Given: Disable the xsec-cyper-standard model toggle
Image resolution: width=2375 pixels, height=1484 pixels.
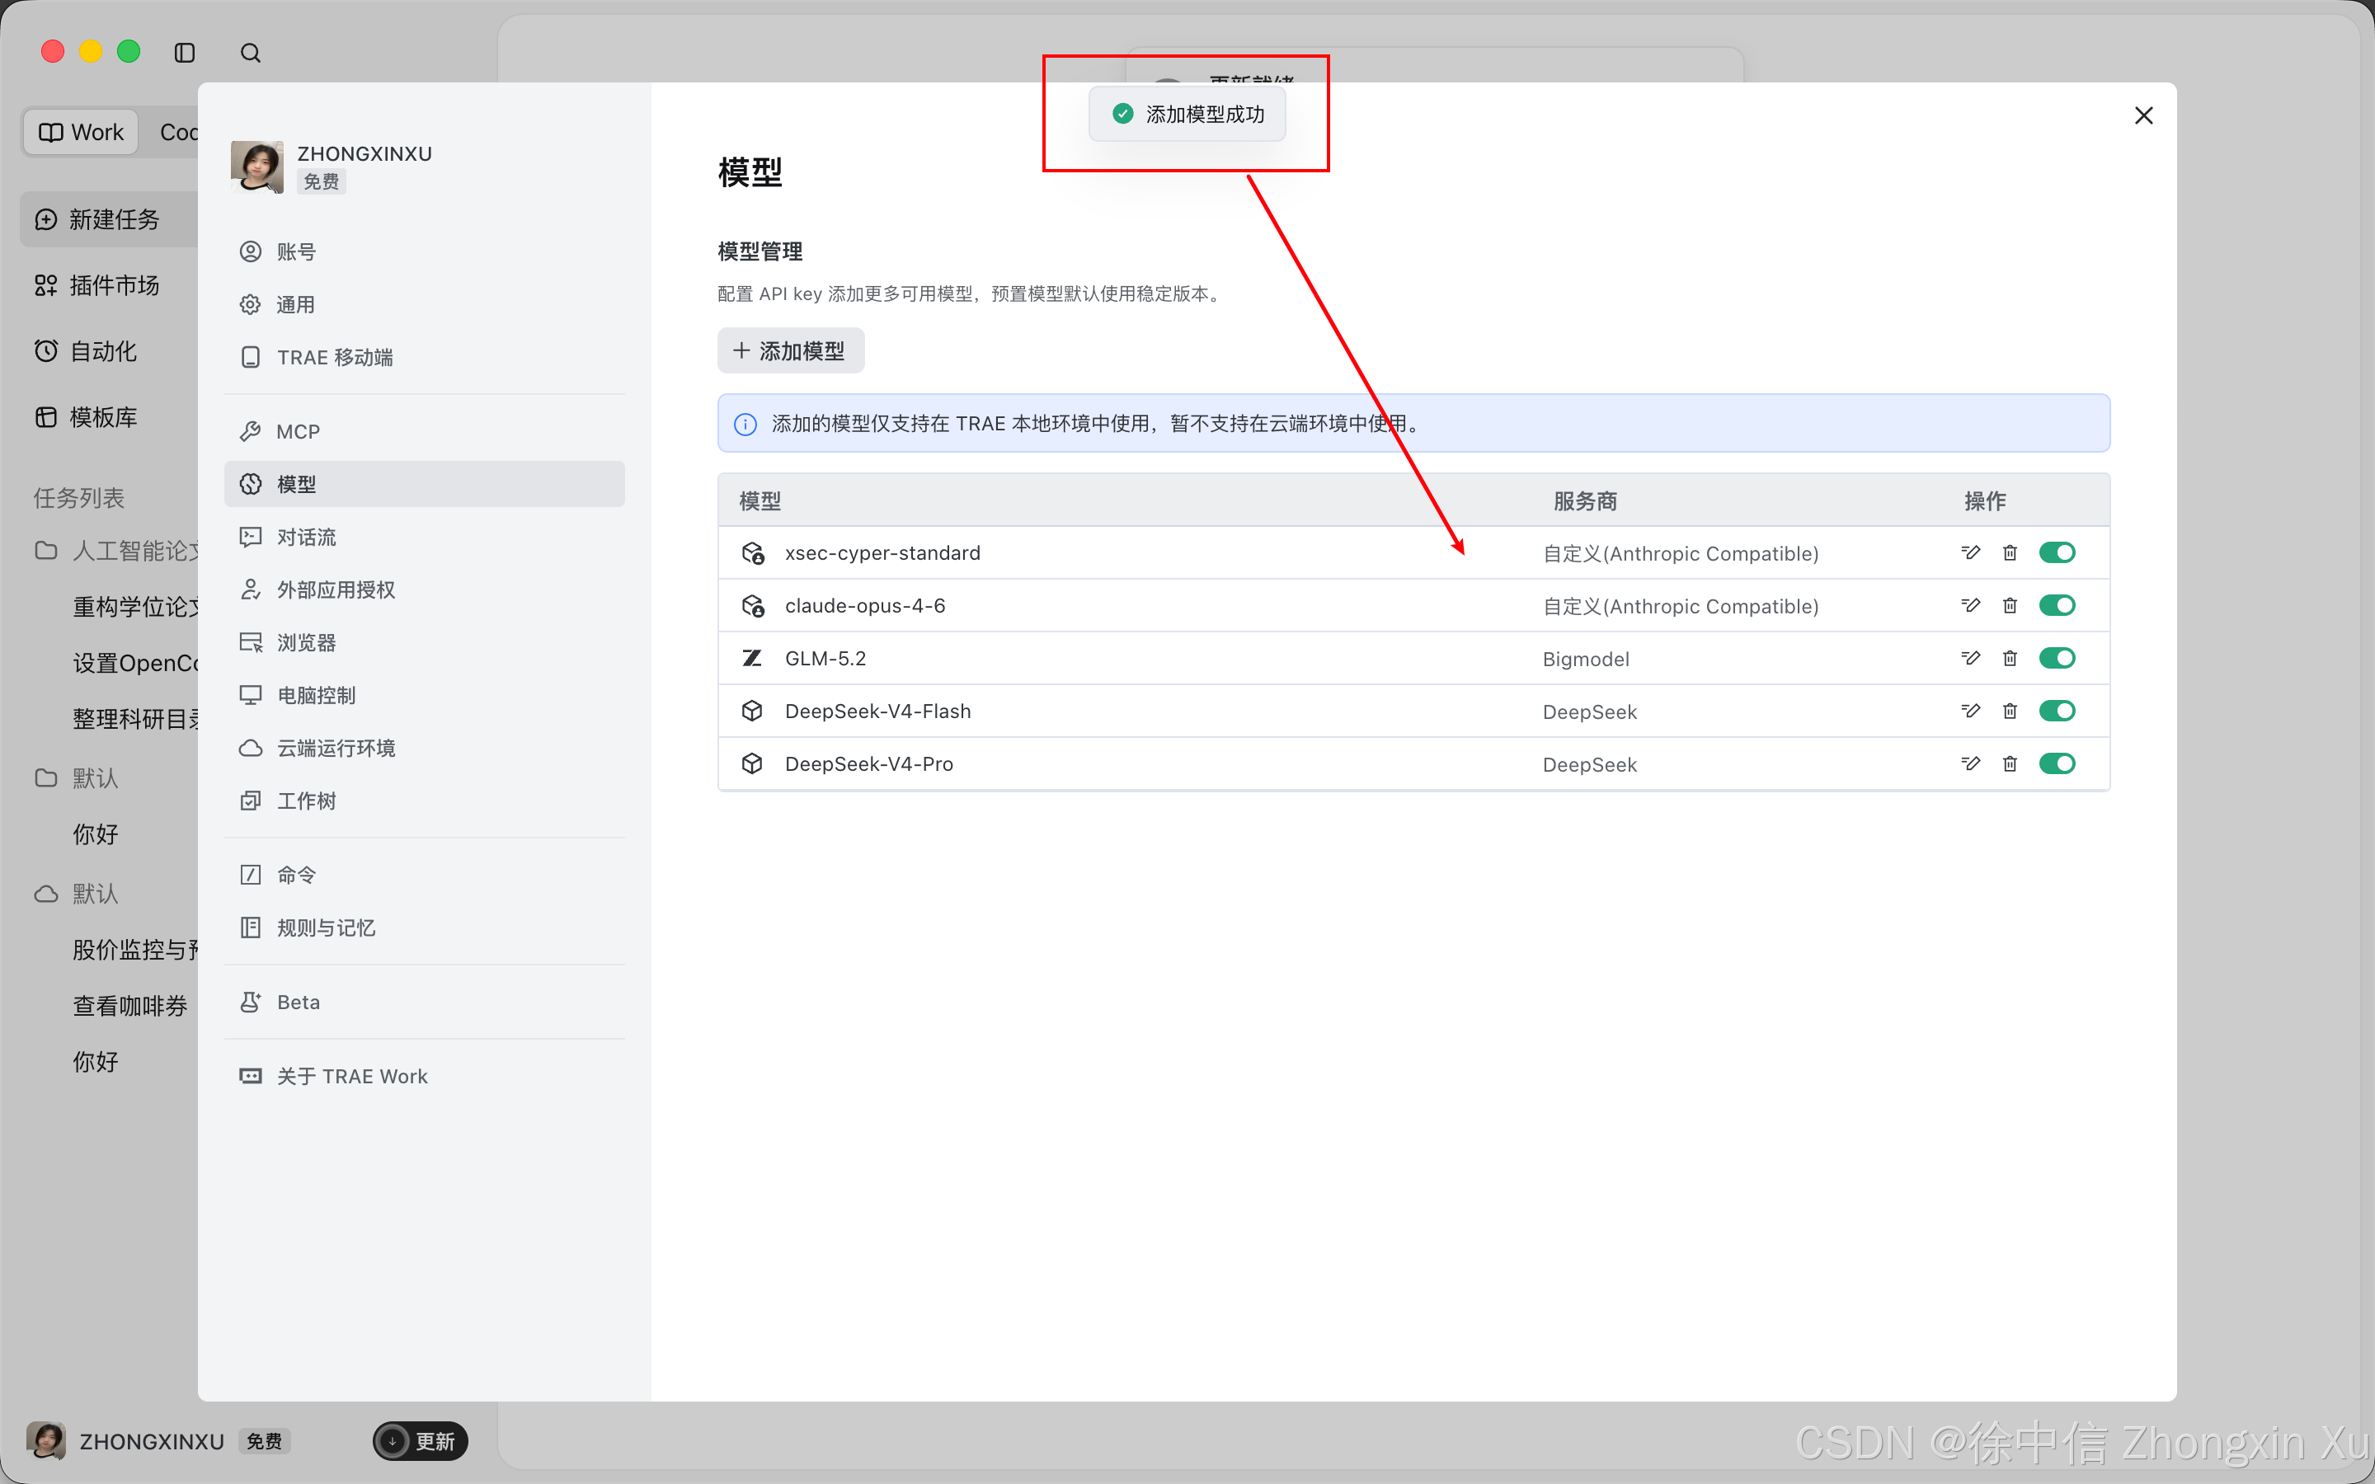Looking at the screenshot, I should point(2057,552).
